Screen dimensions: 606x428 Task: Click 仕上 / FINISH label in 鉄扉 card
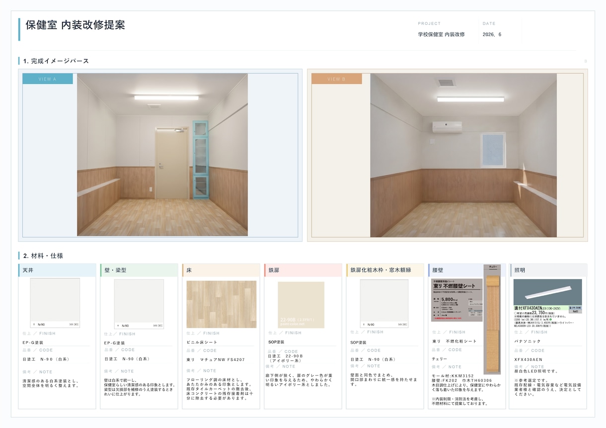click(285, 333)
